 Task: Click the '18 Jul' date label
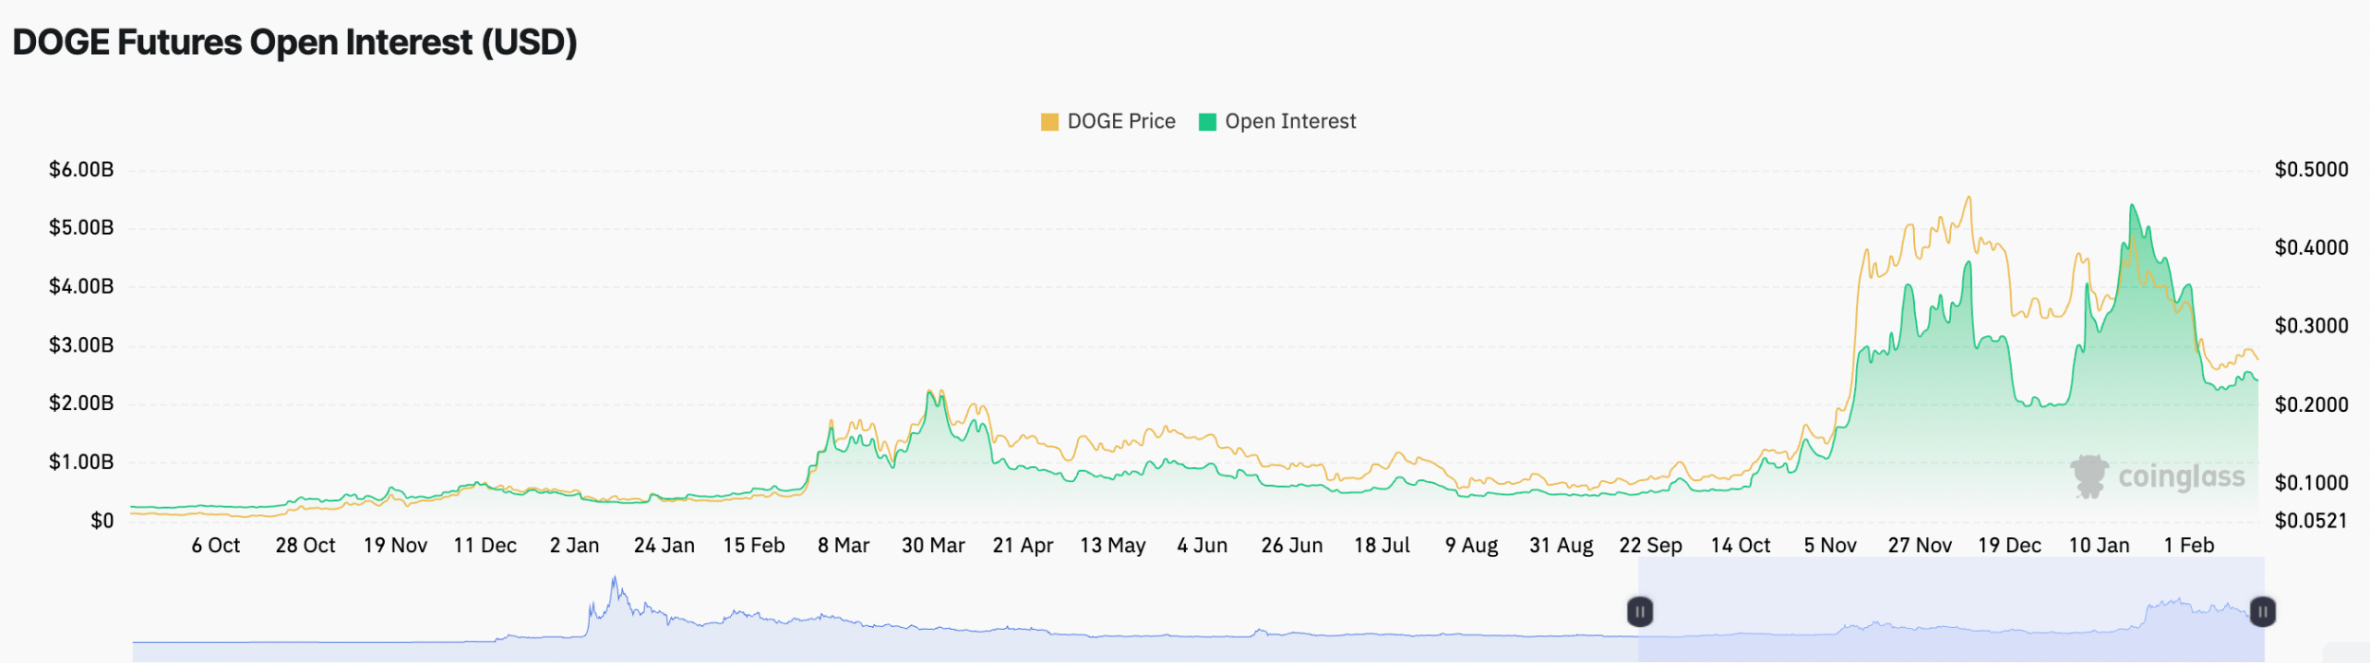coord(1382,546)
